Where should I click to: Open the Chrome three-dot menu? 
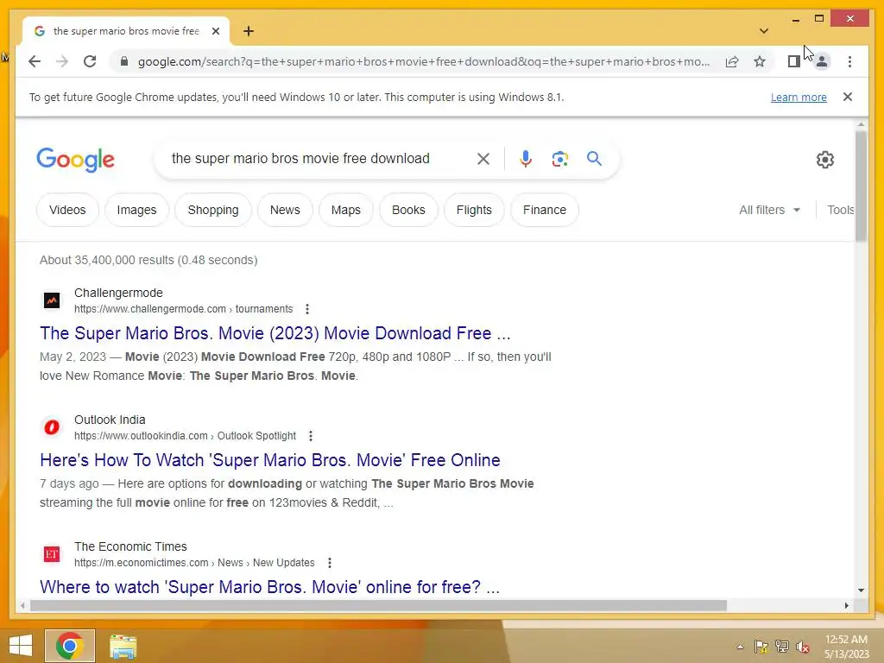pos(849,61)
